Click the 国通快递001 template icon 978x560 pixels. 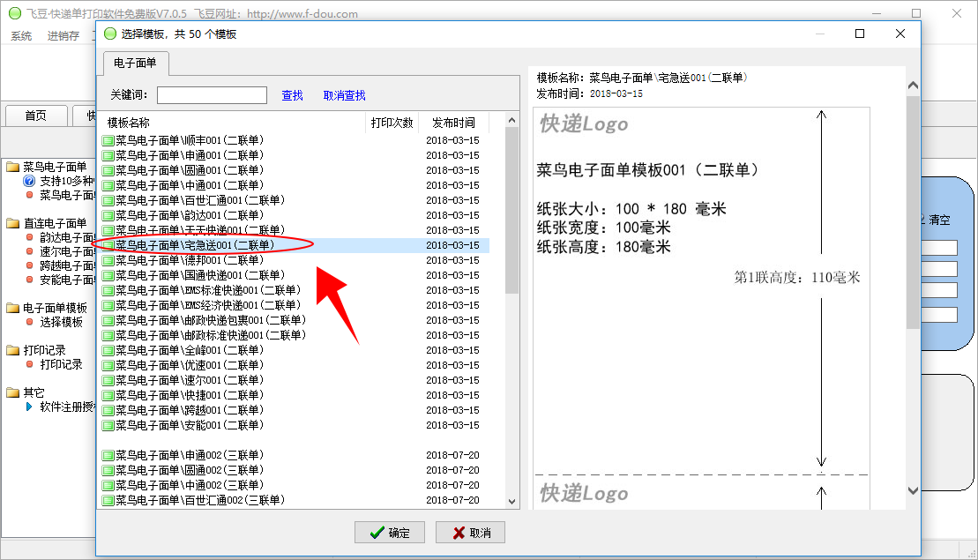(x=108, y=276)
